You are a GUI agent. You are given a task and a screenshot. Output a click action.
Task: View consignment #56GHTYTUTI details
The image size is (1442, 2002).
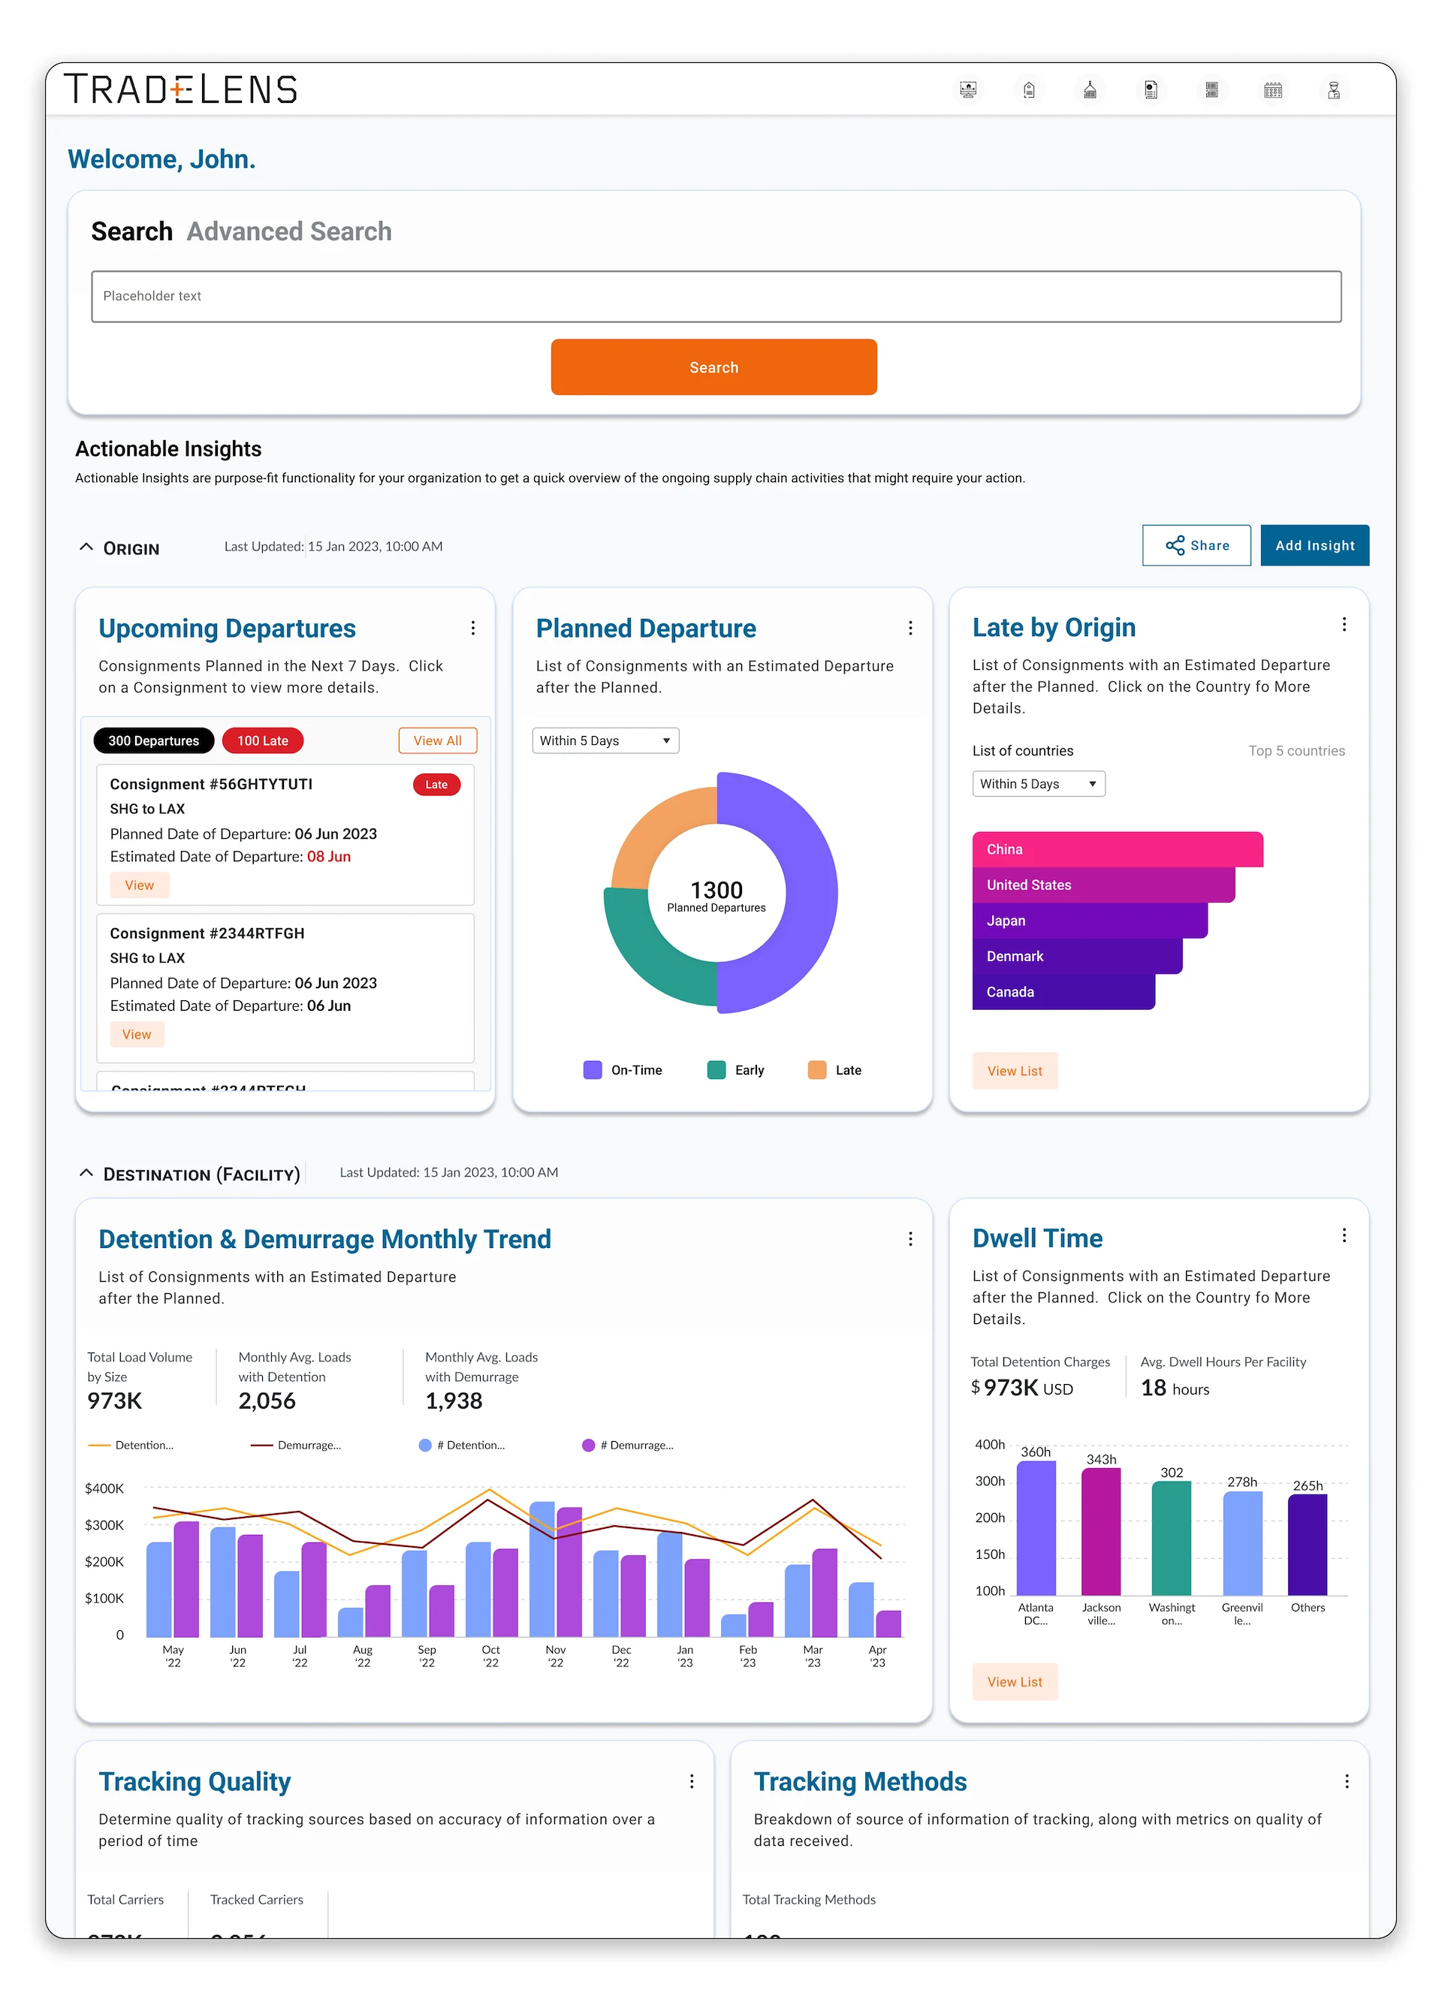(x=140, y=885)
